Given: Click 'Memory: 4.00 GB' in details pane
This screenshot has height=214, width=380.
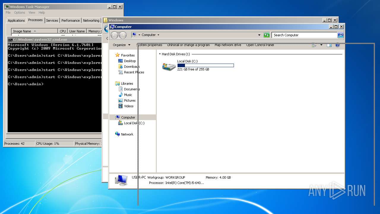Looking at the screenshot, I should [218, 177].
